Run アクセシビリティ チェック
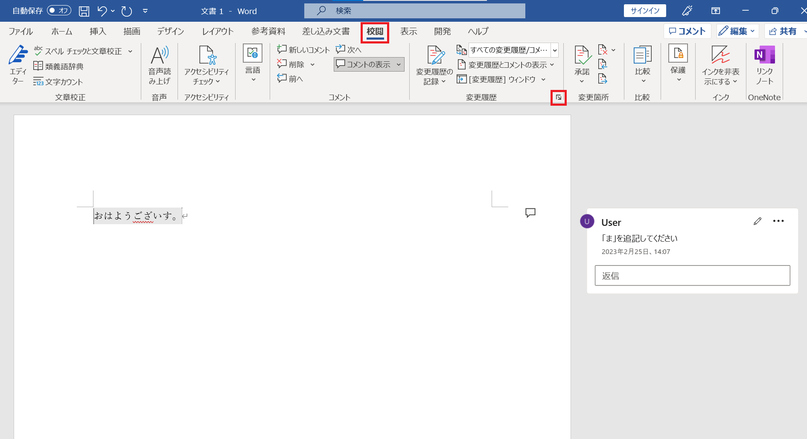This screenshot has height=439, width=807. point(207,65)
